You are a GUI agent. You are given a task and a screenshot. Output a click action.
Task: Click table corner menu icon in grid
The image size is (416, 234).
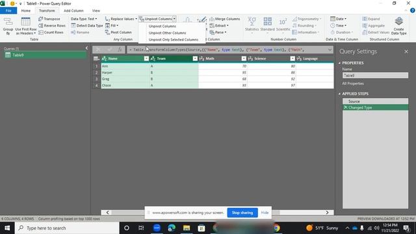click(x=97, y=58)
